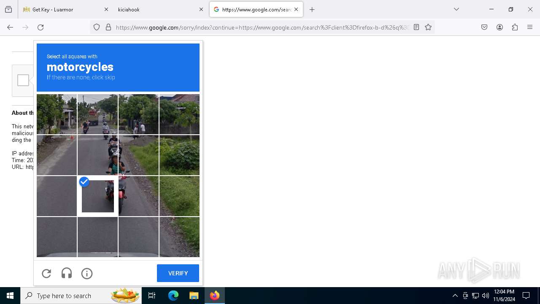540x304 pixels.
Task: Open the clock showing 12:04 PM
Action: pyautogui.click(x=504, y=296)
